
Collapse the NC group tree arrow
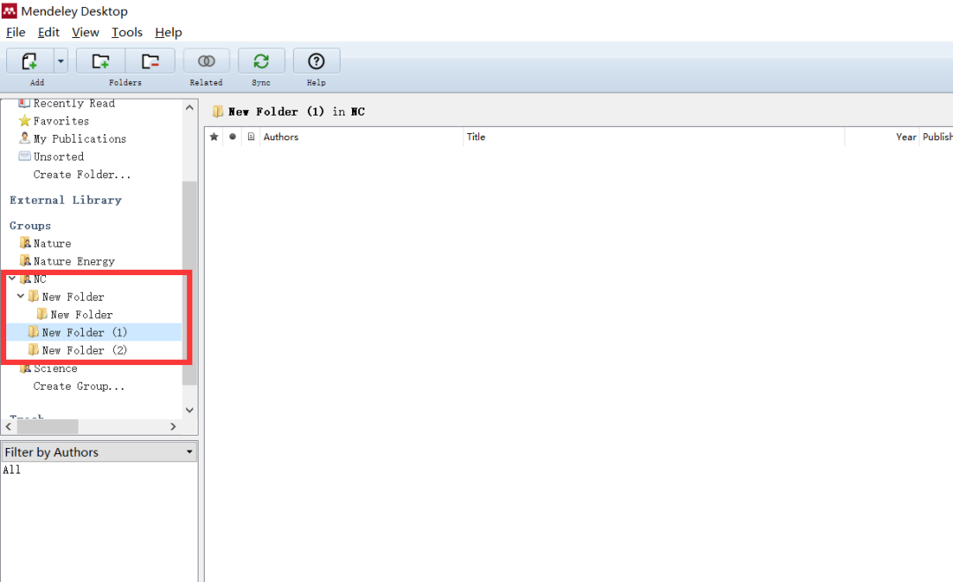click(x=12, y=279)
